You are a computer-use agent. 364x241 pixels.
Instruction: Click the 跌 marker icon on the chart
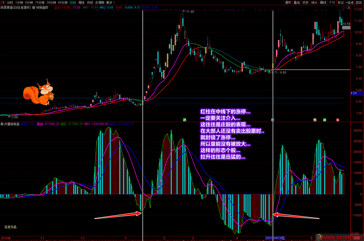tap(185, 120)
